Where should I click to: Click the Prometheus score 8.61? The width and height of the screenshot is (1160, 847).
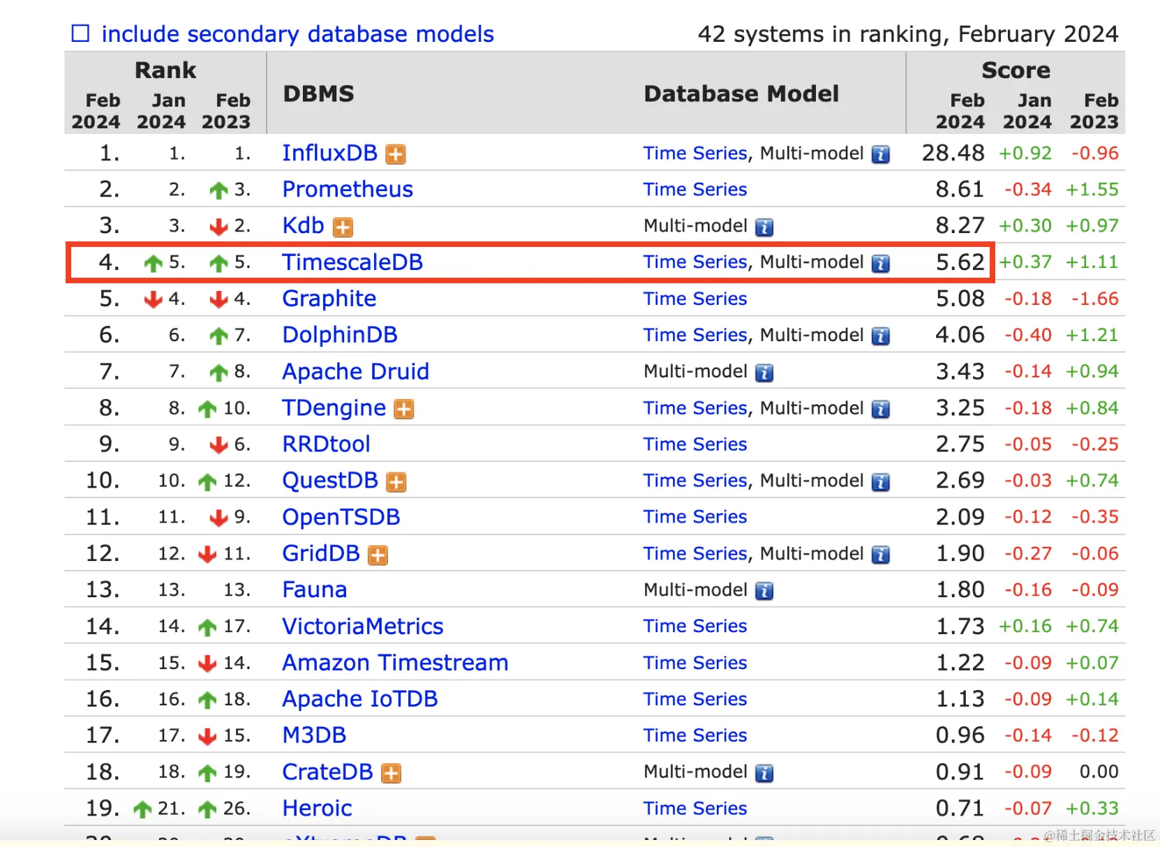[x=960, y=189]
